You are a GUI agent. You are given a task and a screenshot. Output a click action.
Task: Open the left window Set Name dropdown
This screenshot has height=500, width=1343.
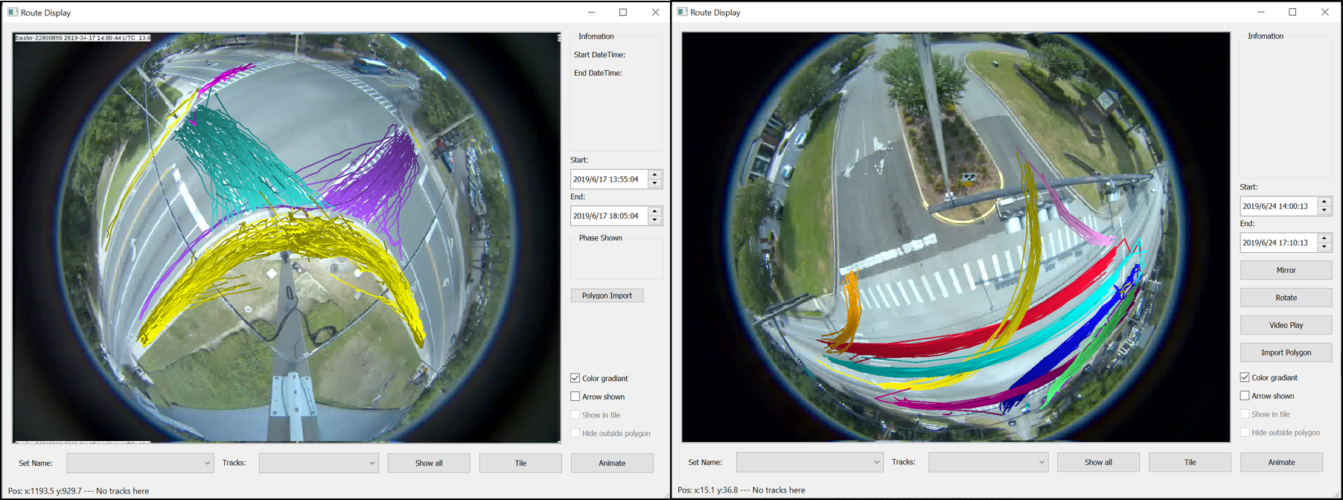[140, 463]
